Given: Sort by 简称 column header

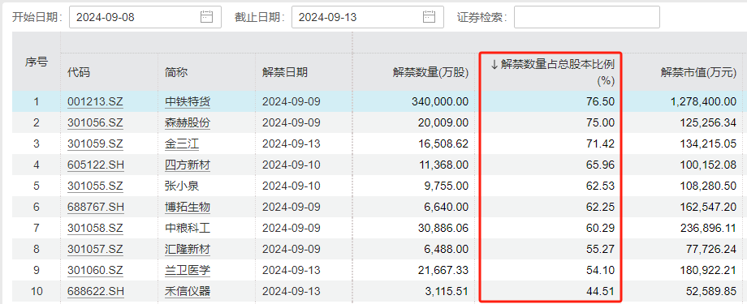Looking at the screenshot, I should tap(176, 72).
